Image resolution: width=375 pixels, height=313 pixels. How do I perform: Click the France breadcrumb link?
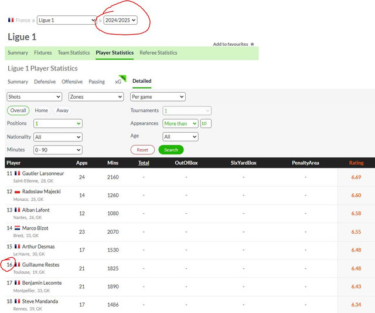tap(23, 20)
